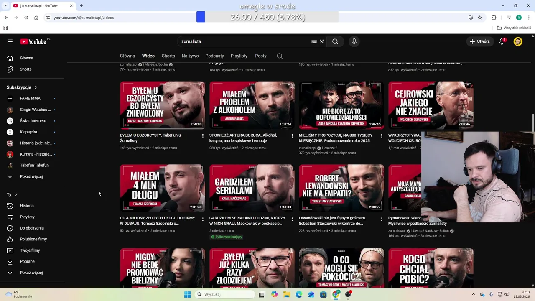Click the Chrome address bar URL
Viewport: 535px width, 301px height.
click(84, 18)
